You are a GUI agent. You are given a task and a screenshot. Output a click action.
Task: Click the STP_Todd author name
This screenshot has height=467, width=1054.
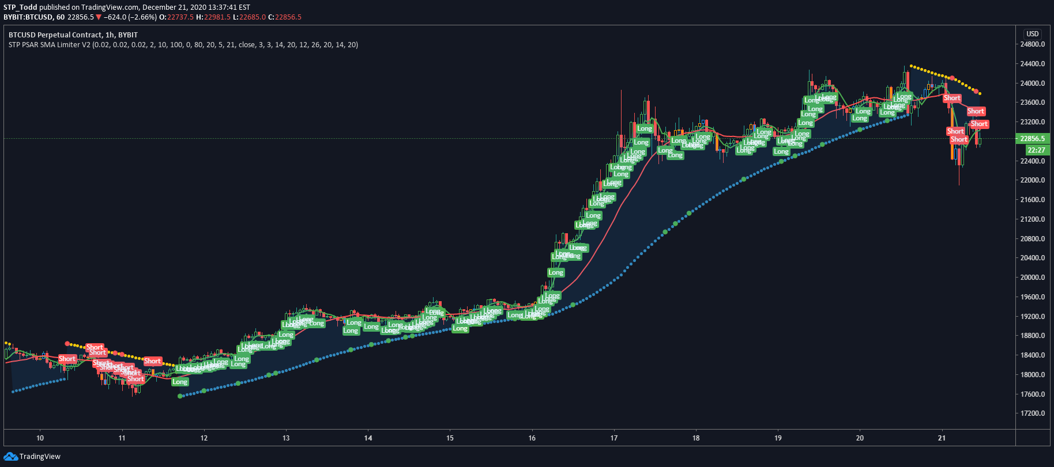point(20,7)
